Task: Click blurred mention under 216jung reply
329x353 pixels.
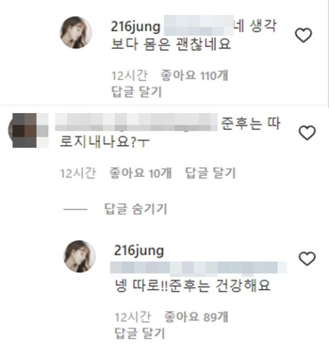Action: tap(199, 269)
